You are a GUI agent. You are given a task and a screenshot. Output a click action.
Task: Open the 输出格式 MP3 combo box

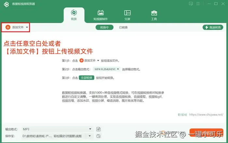click(57, 129)
